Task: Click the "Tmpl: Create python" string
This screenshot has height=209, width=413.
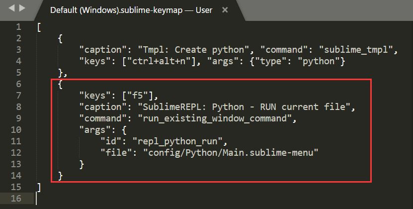Action: (194, 50)
